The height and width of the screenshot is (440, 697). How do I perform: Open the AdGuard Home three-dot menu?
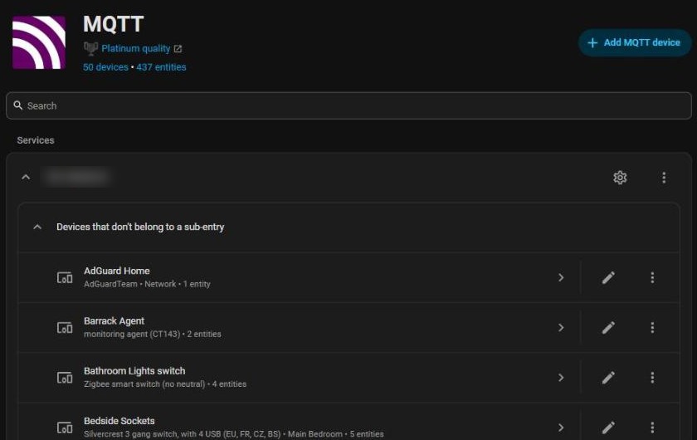[652, 277]
